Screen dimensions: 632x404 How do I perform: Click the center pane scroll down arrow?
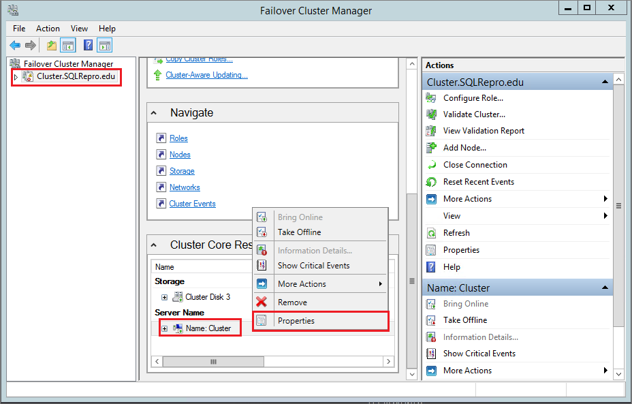click(x=411, y=374)
